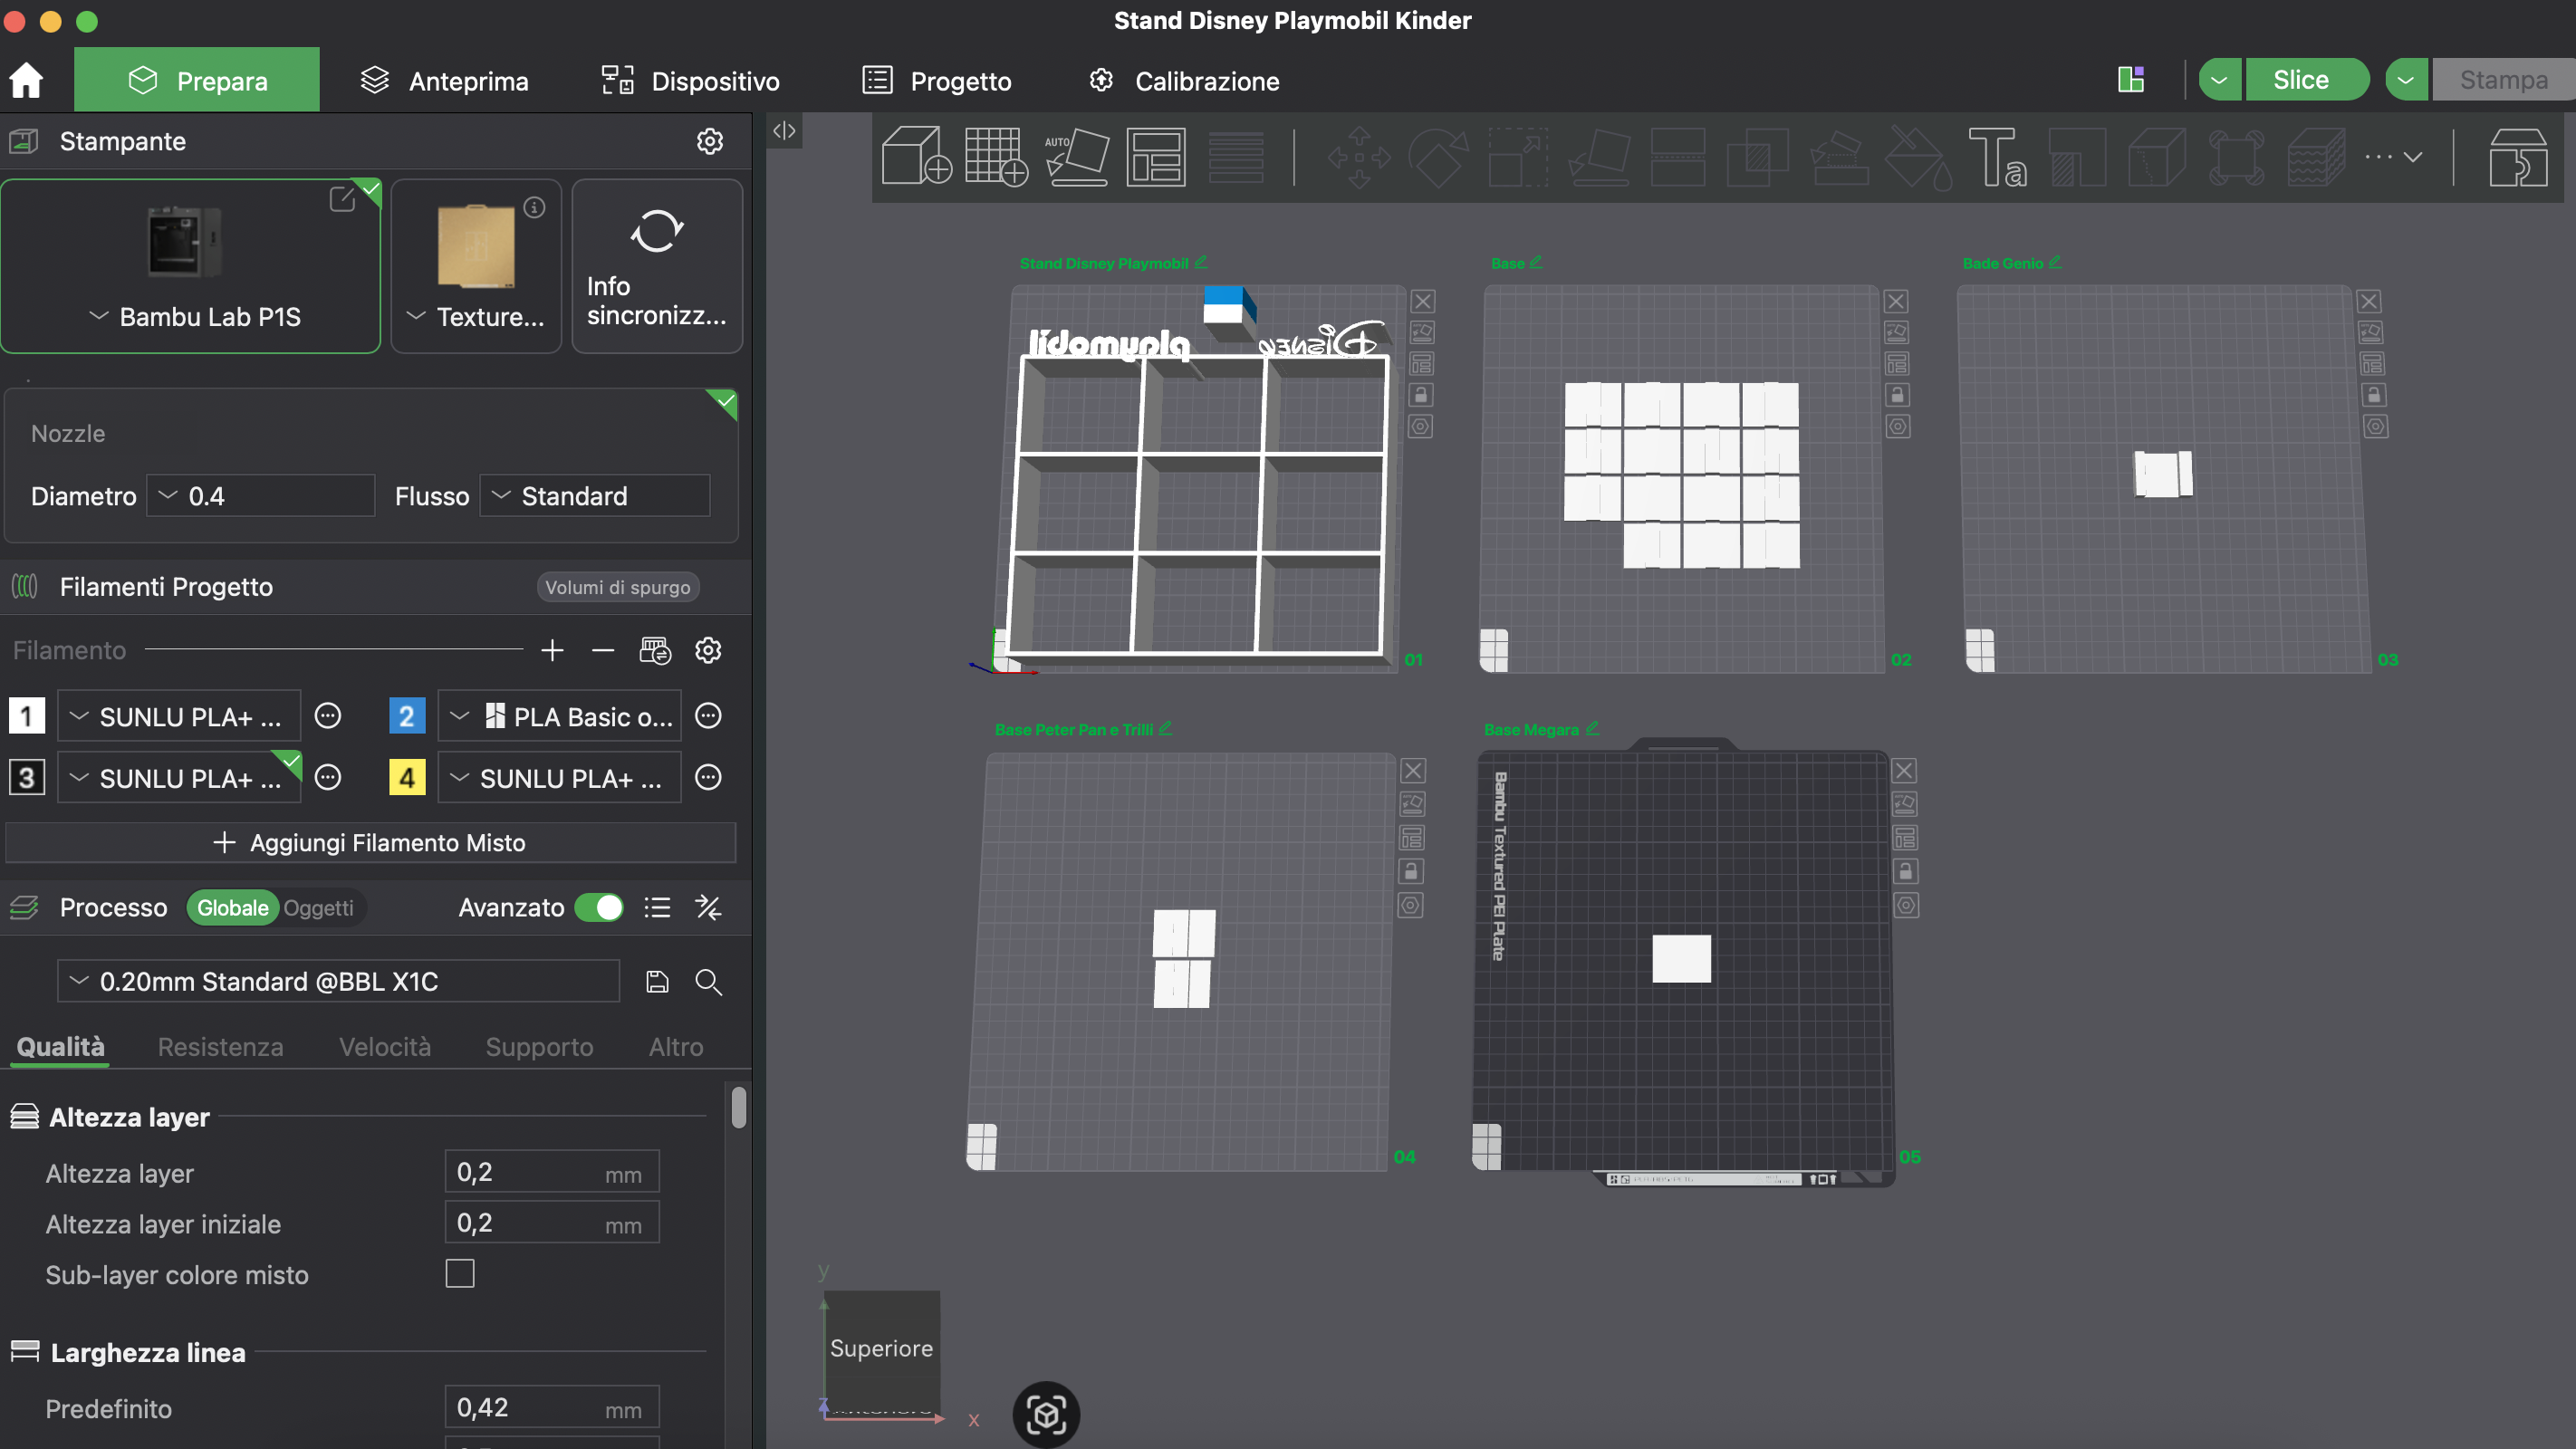Open the Diametro nozzle dropdown

pos(261,496)
